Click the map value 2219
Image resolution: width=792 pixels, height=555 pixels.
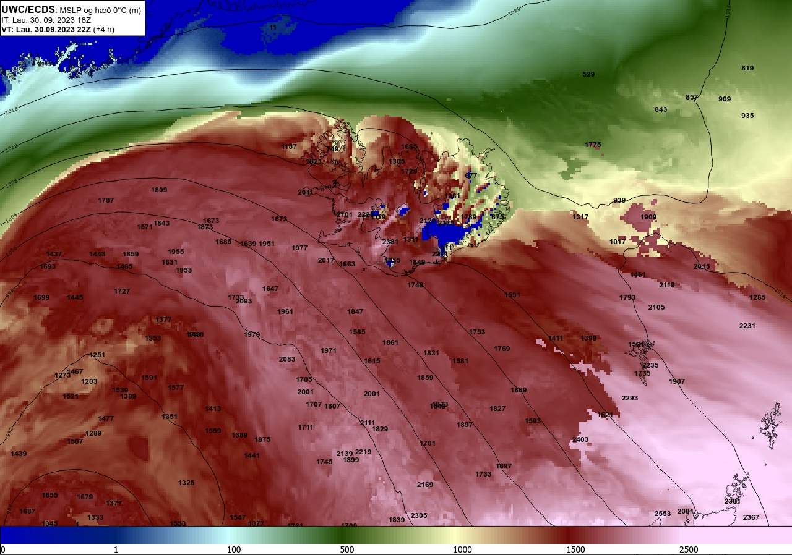point(363,452)
